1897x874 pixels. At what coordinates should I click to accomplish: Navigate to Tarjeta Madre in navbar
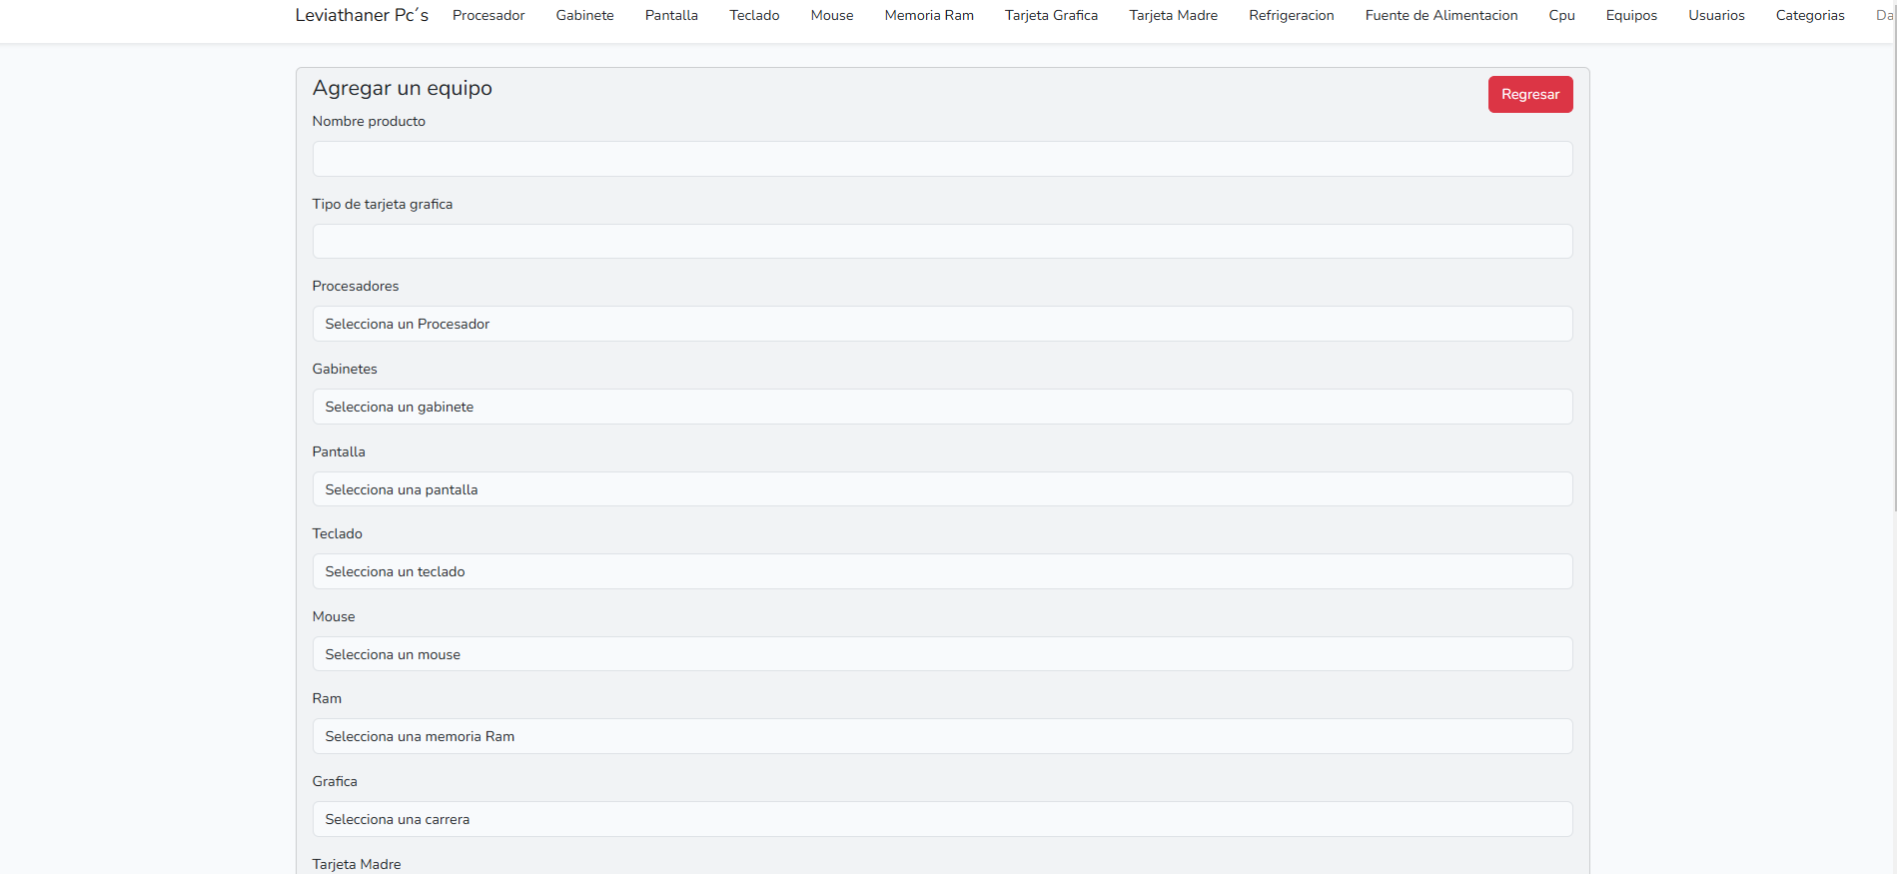point(1173,15)
